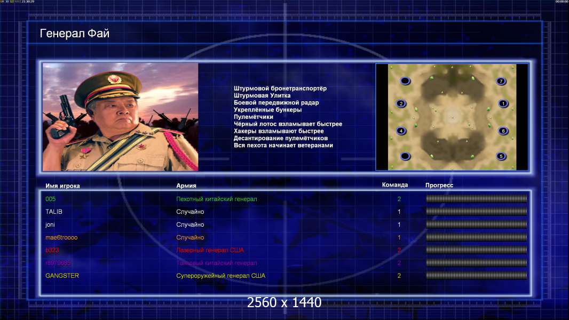Click 'Танковый китайский генерал' army entry
The height and width of the screenshot is (320, 569).
[216, 263]
